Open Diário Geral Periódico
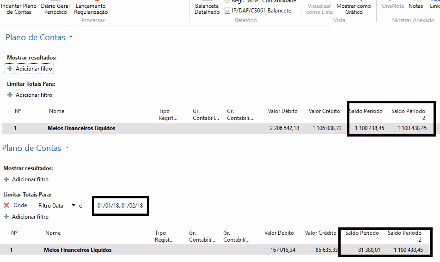 (x=55, y=9)
